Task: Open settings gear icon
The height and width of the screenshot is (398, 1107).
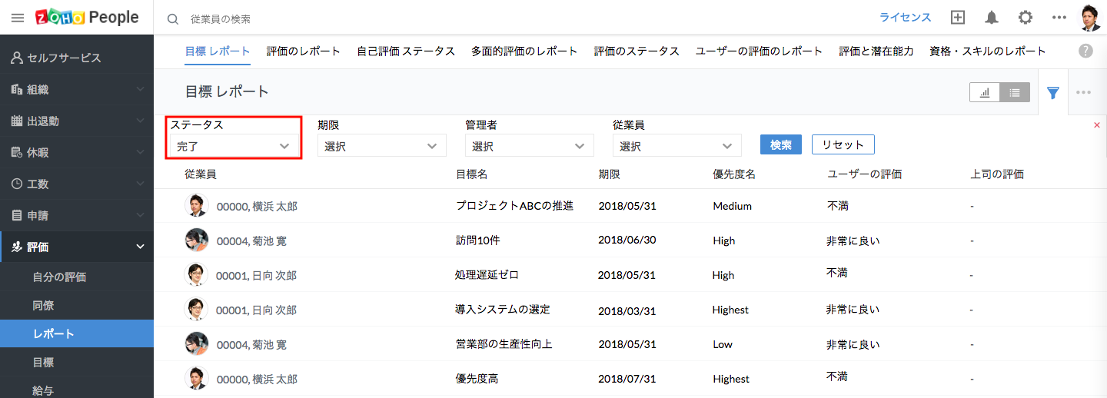Action: 1026,18
